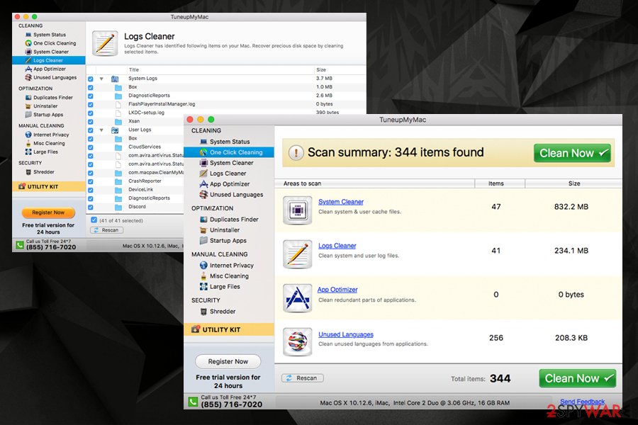Screen dimensions: 638x425
Task: Open Logs Cleaner in front window sidebar
Action: 229,174
